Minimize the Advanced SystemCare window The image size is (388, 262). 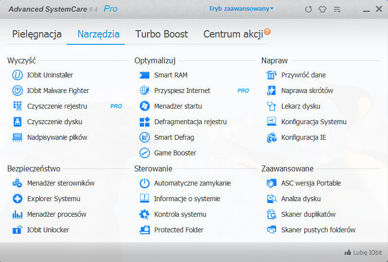[366, 11]
